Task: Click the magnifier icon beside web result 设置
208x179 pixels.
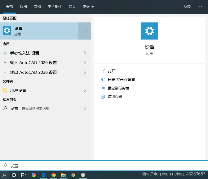Action: click(5, 108)
